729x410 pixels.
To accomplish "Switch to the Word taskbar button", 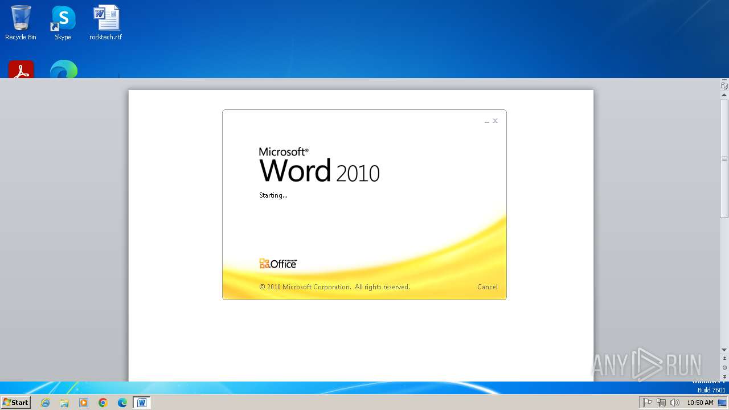I will pyautogui.click(x=142, y=403).
